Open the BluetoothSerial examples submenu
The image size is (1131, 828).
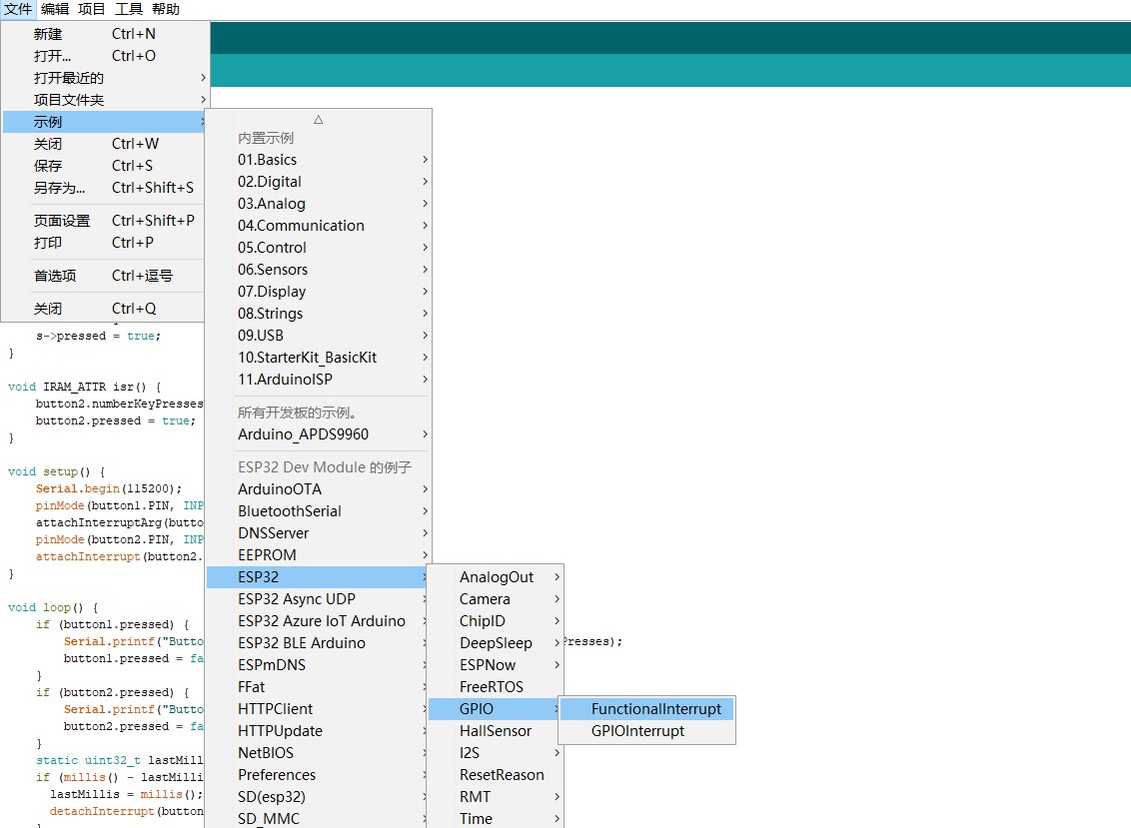tap(318, 511)
